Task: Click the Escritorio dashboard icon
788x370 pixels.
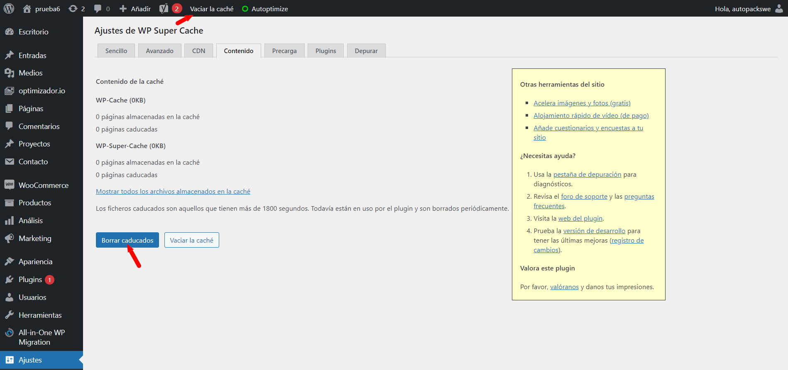Action: (10, 32)
